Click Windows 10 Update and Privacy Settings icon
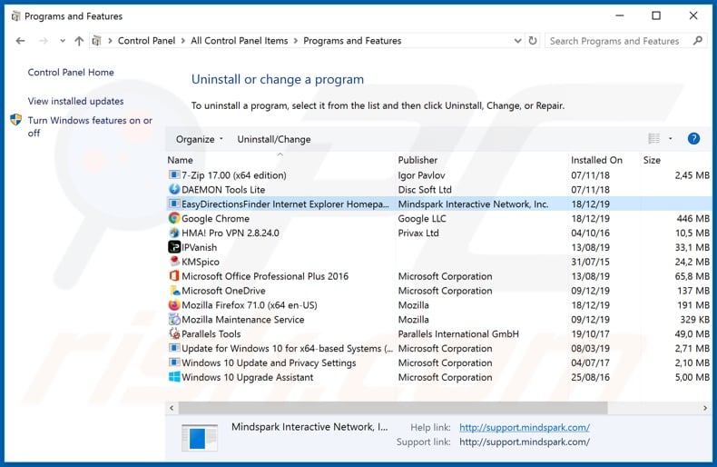This screenshot has width=717, height=467. [174, 363]
